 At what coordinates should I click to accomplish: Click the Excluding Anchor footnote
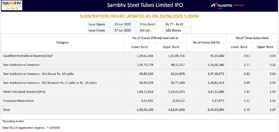(13, 121)
